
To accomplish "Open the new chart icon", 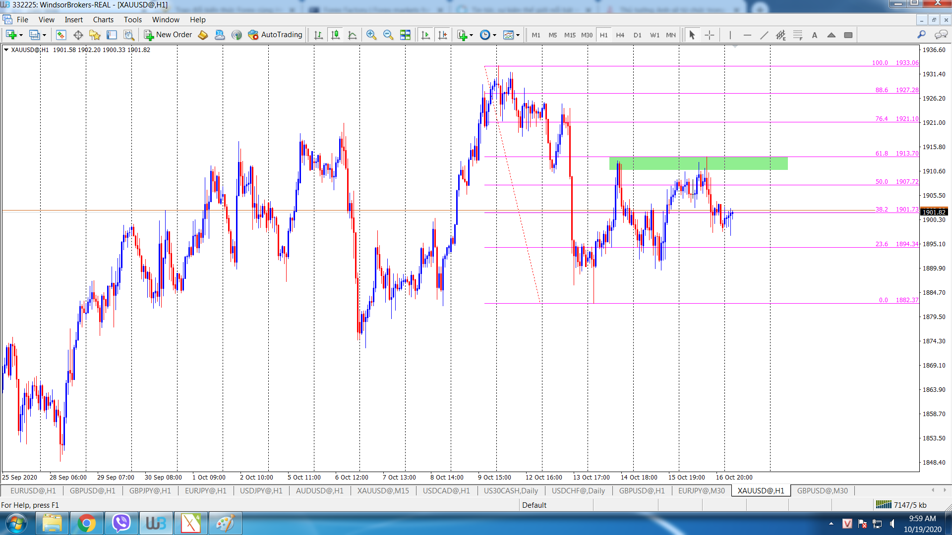I will tap(11, 35).
